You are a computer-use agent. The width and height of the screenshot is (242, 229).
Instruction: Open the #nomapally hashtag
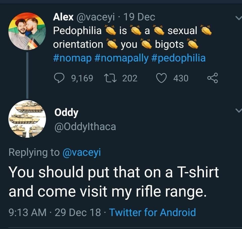(x=122, y=58)
